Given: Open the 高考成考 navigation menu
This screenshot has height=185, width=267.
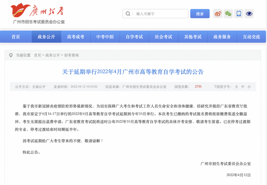Looking at the screenshot, I should [76, 37].
